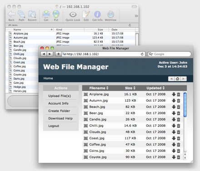
Task: Sort web list by Size header
Action: (x=130, y=88)
